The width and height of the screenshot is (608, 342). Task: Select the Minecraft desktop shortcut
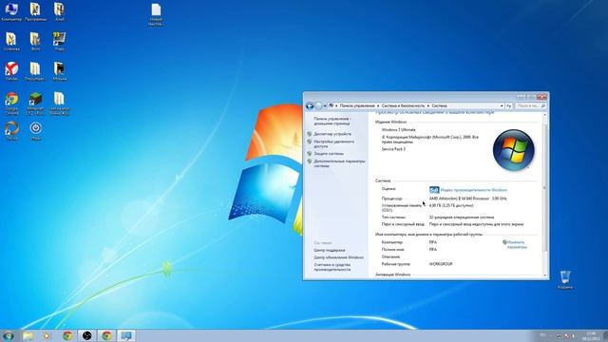click(35, 104)
